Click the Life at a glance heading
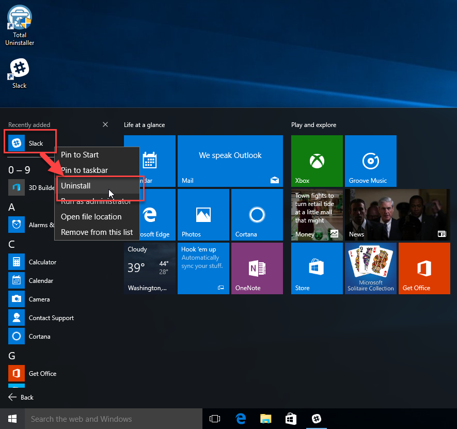The height and width of the screenshot is (429, 457). tap(144, 125)
